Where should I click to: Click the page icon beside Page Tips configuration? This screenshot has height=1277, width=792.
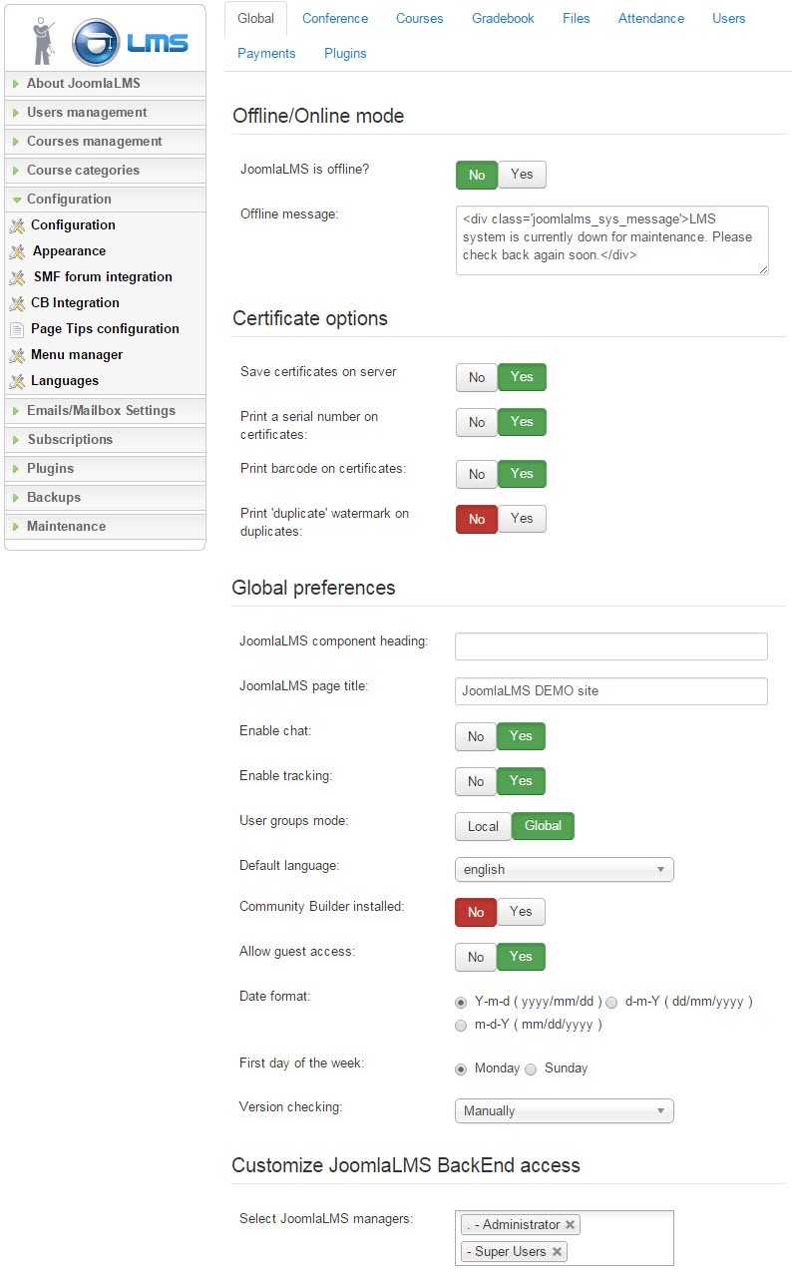point(17,329)
